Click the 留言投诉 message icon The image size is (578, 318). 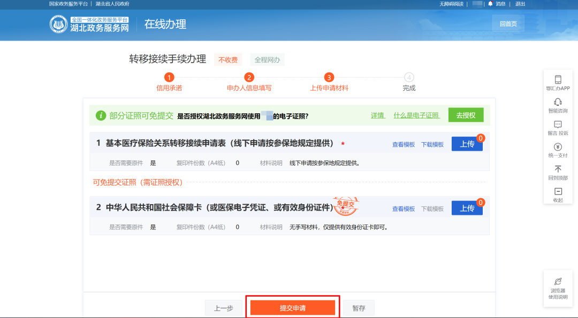pos(558,125)
